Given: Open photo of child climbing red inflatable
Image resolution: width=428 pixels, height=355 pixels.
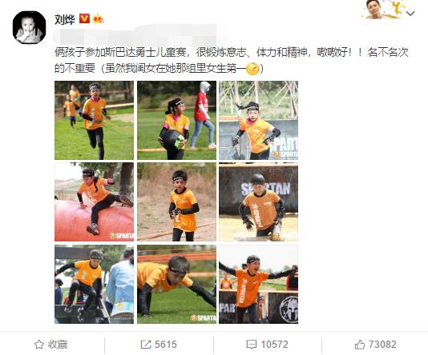Looking at the screenshot, I should (94, 202).
